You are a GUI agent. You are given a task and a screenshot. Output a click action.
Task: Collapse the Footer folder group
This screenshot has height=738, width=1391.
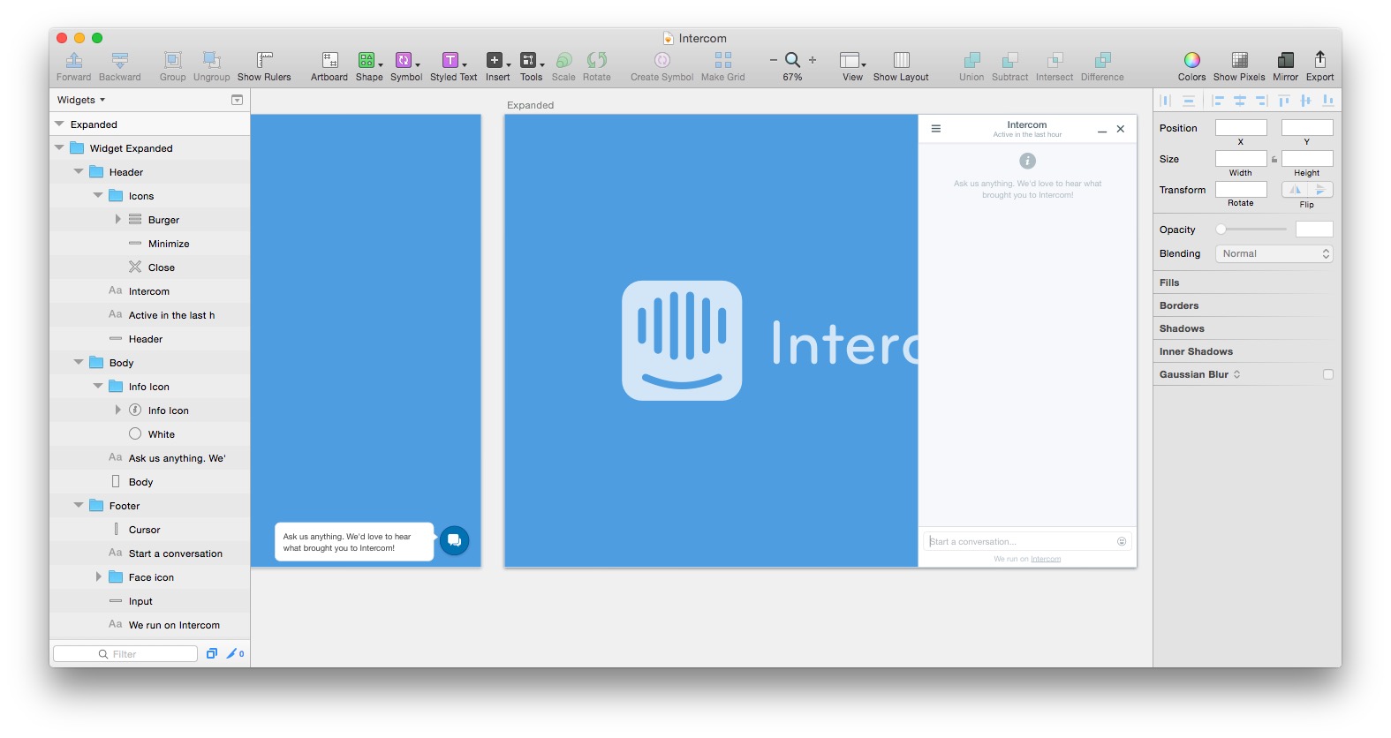pyautogui.click(x=79, y=506)
